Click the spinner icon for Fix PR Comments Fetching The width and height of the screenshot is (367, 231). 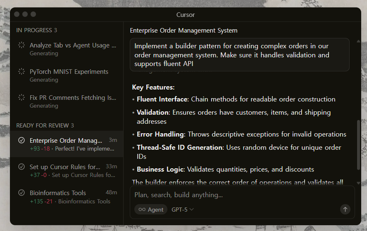[21, 98]
